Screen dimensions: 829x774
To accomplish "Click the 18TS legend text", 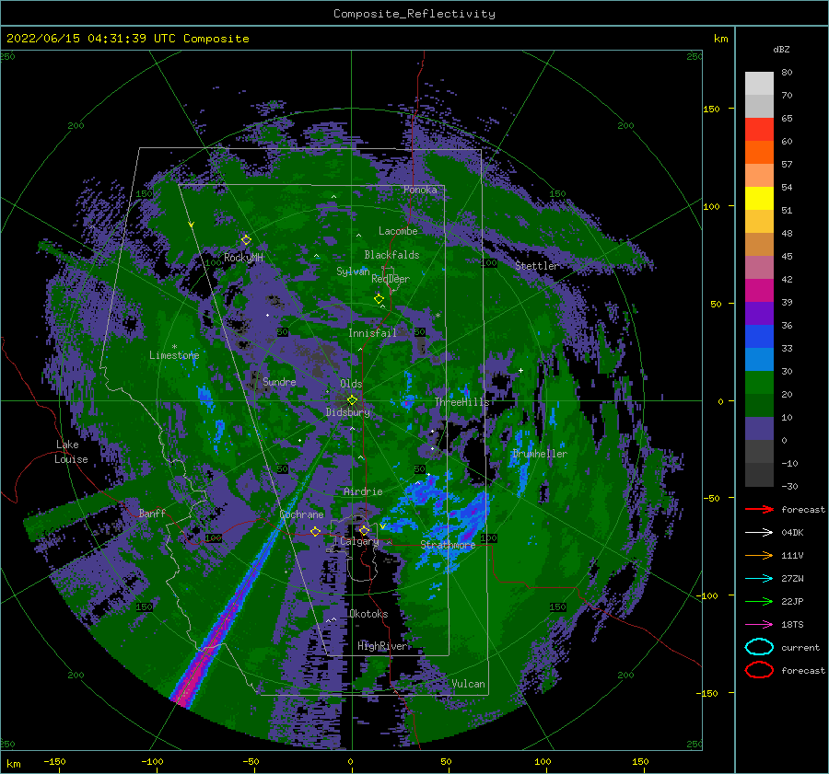I will click(x=792, y=624).
